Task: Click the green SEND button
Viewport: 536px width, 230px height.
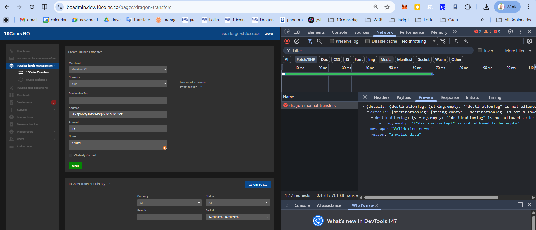Action: [75, 166]
